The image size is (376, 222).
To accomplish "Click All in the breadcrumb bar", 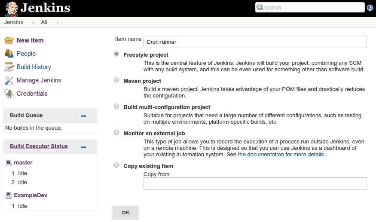I will click(x=44, y=22).
